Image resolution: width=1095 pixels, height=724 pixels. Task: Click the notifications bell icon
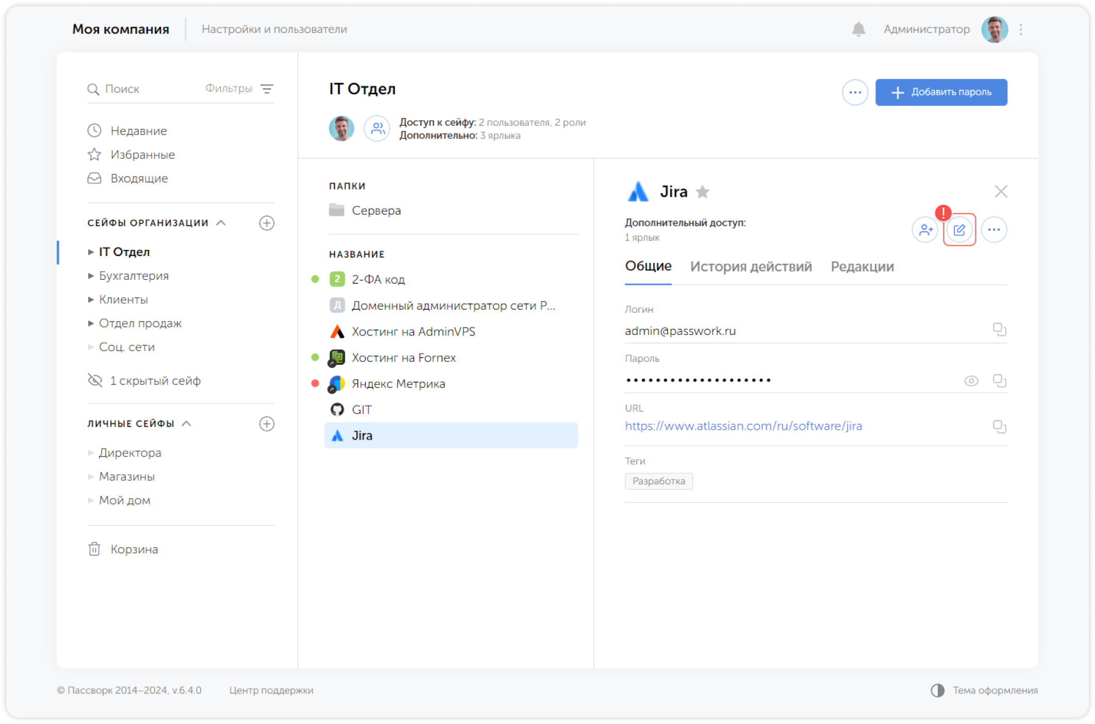[x=858, y=29]
